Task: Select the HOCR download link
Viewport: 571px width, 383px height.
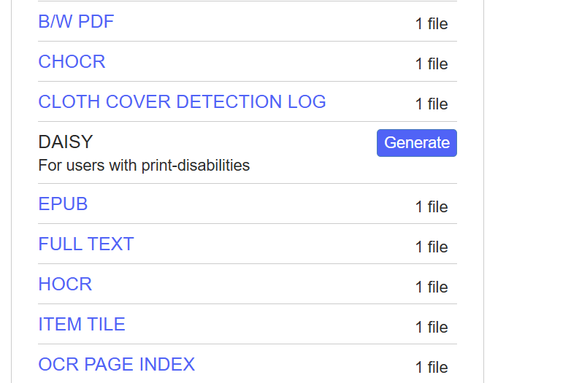Action: pyautogui.click(x=65, y=285)
